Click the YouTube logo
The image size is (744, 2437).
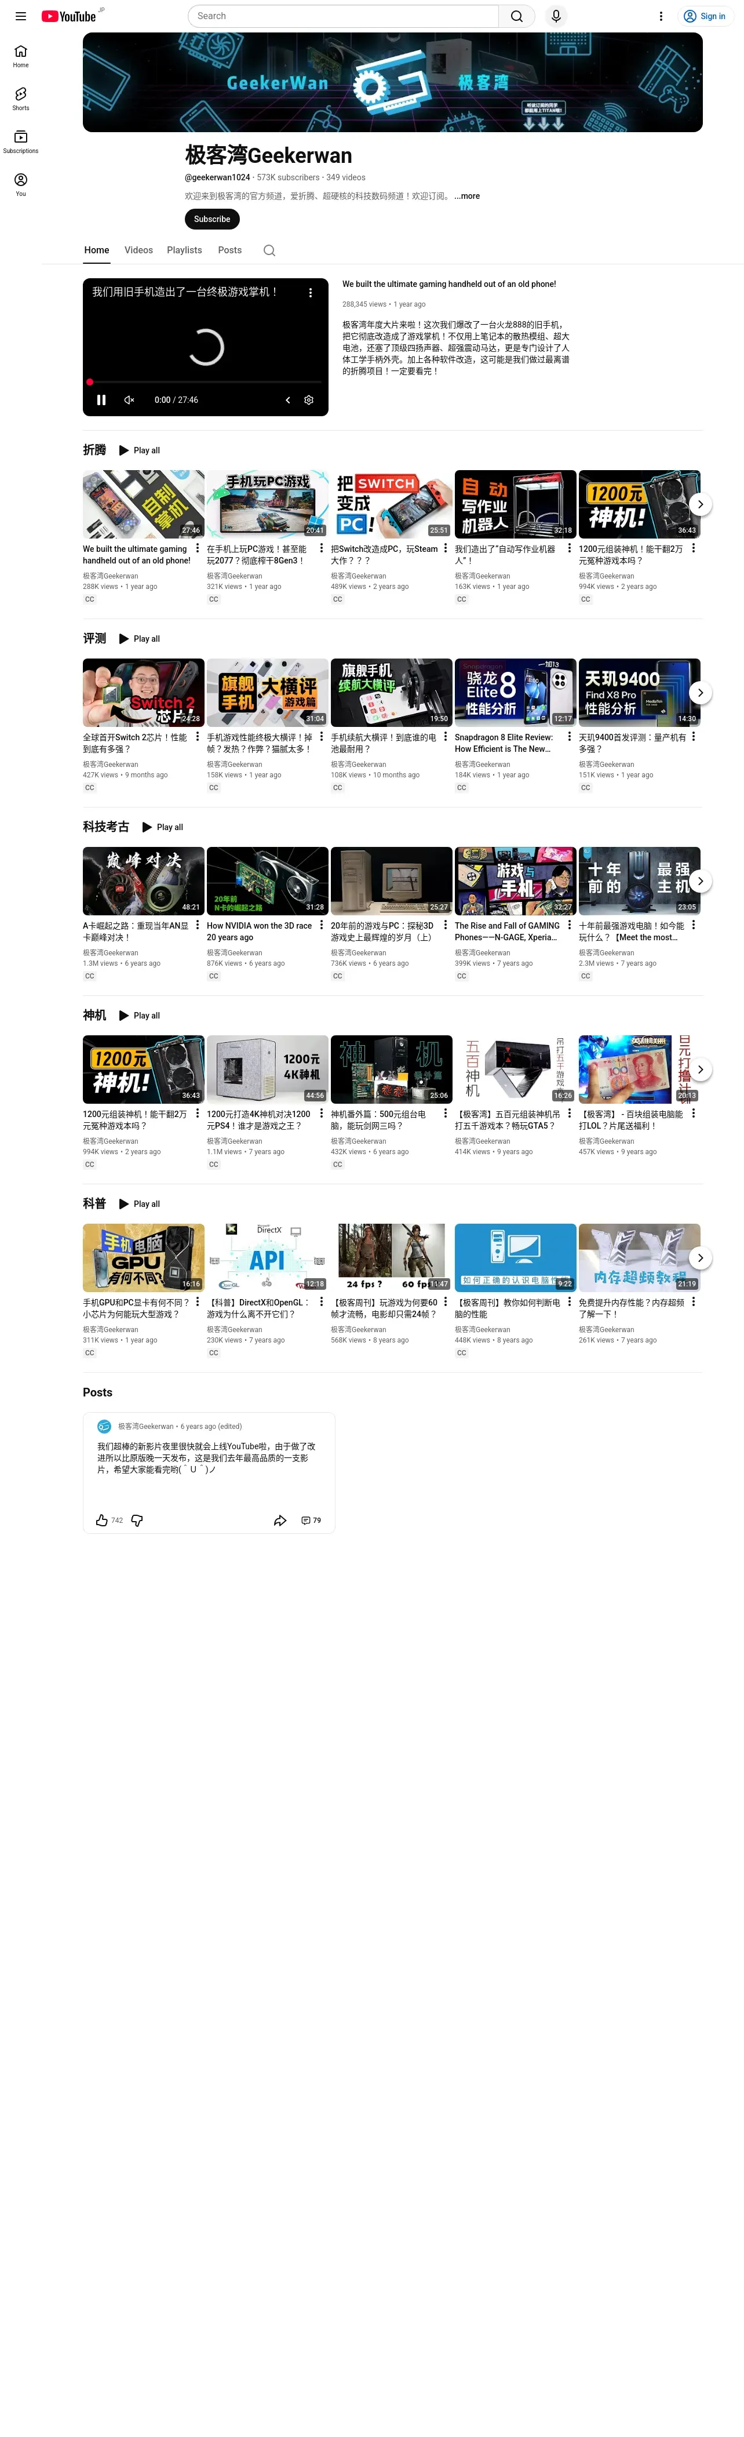69,16
